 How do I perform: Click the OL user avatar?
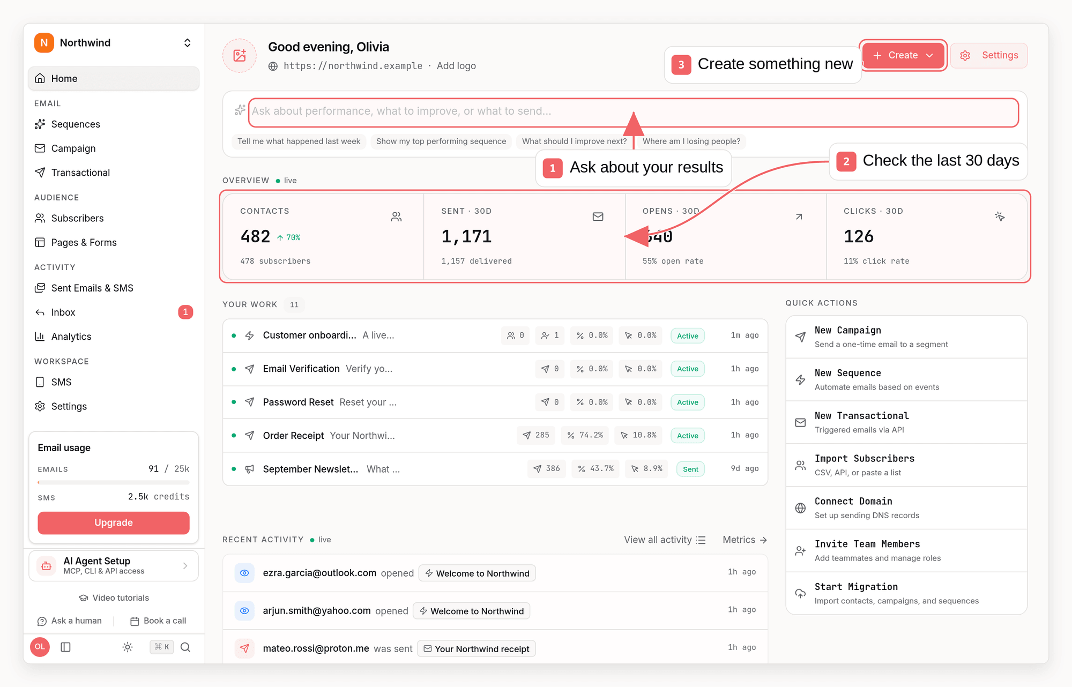coord(40,647)
